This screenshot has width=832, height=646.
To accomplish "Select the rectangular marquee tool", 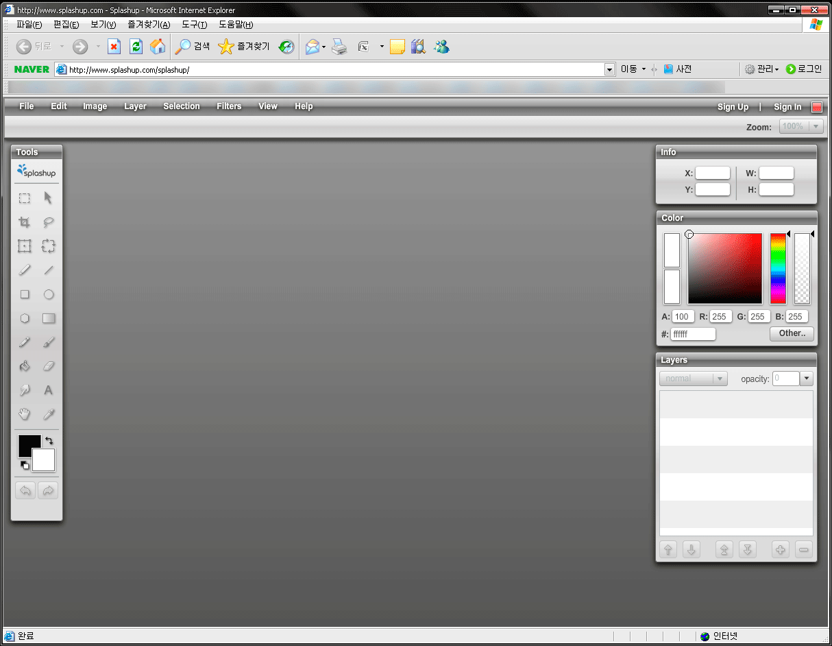I will tap(25, 198).
